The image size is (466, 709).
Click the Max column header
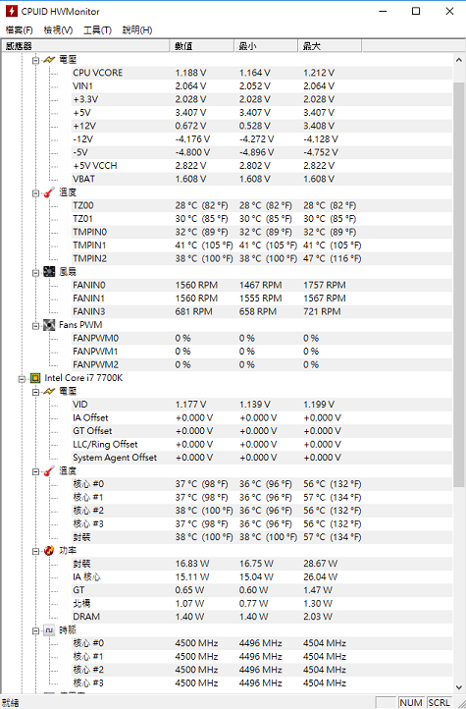tap(330, 46)
